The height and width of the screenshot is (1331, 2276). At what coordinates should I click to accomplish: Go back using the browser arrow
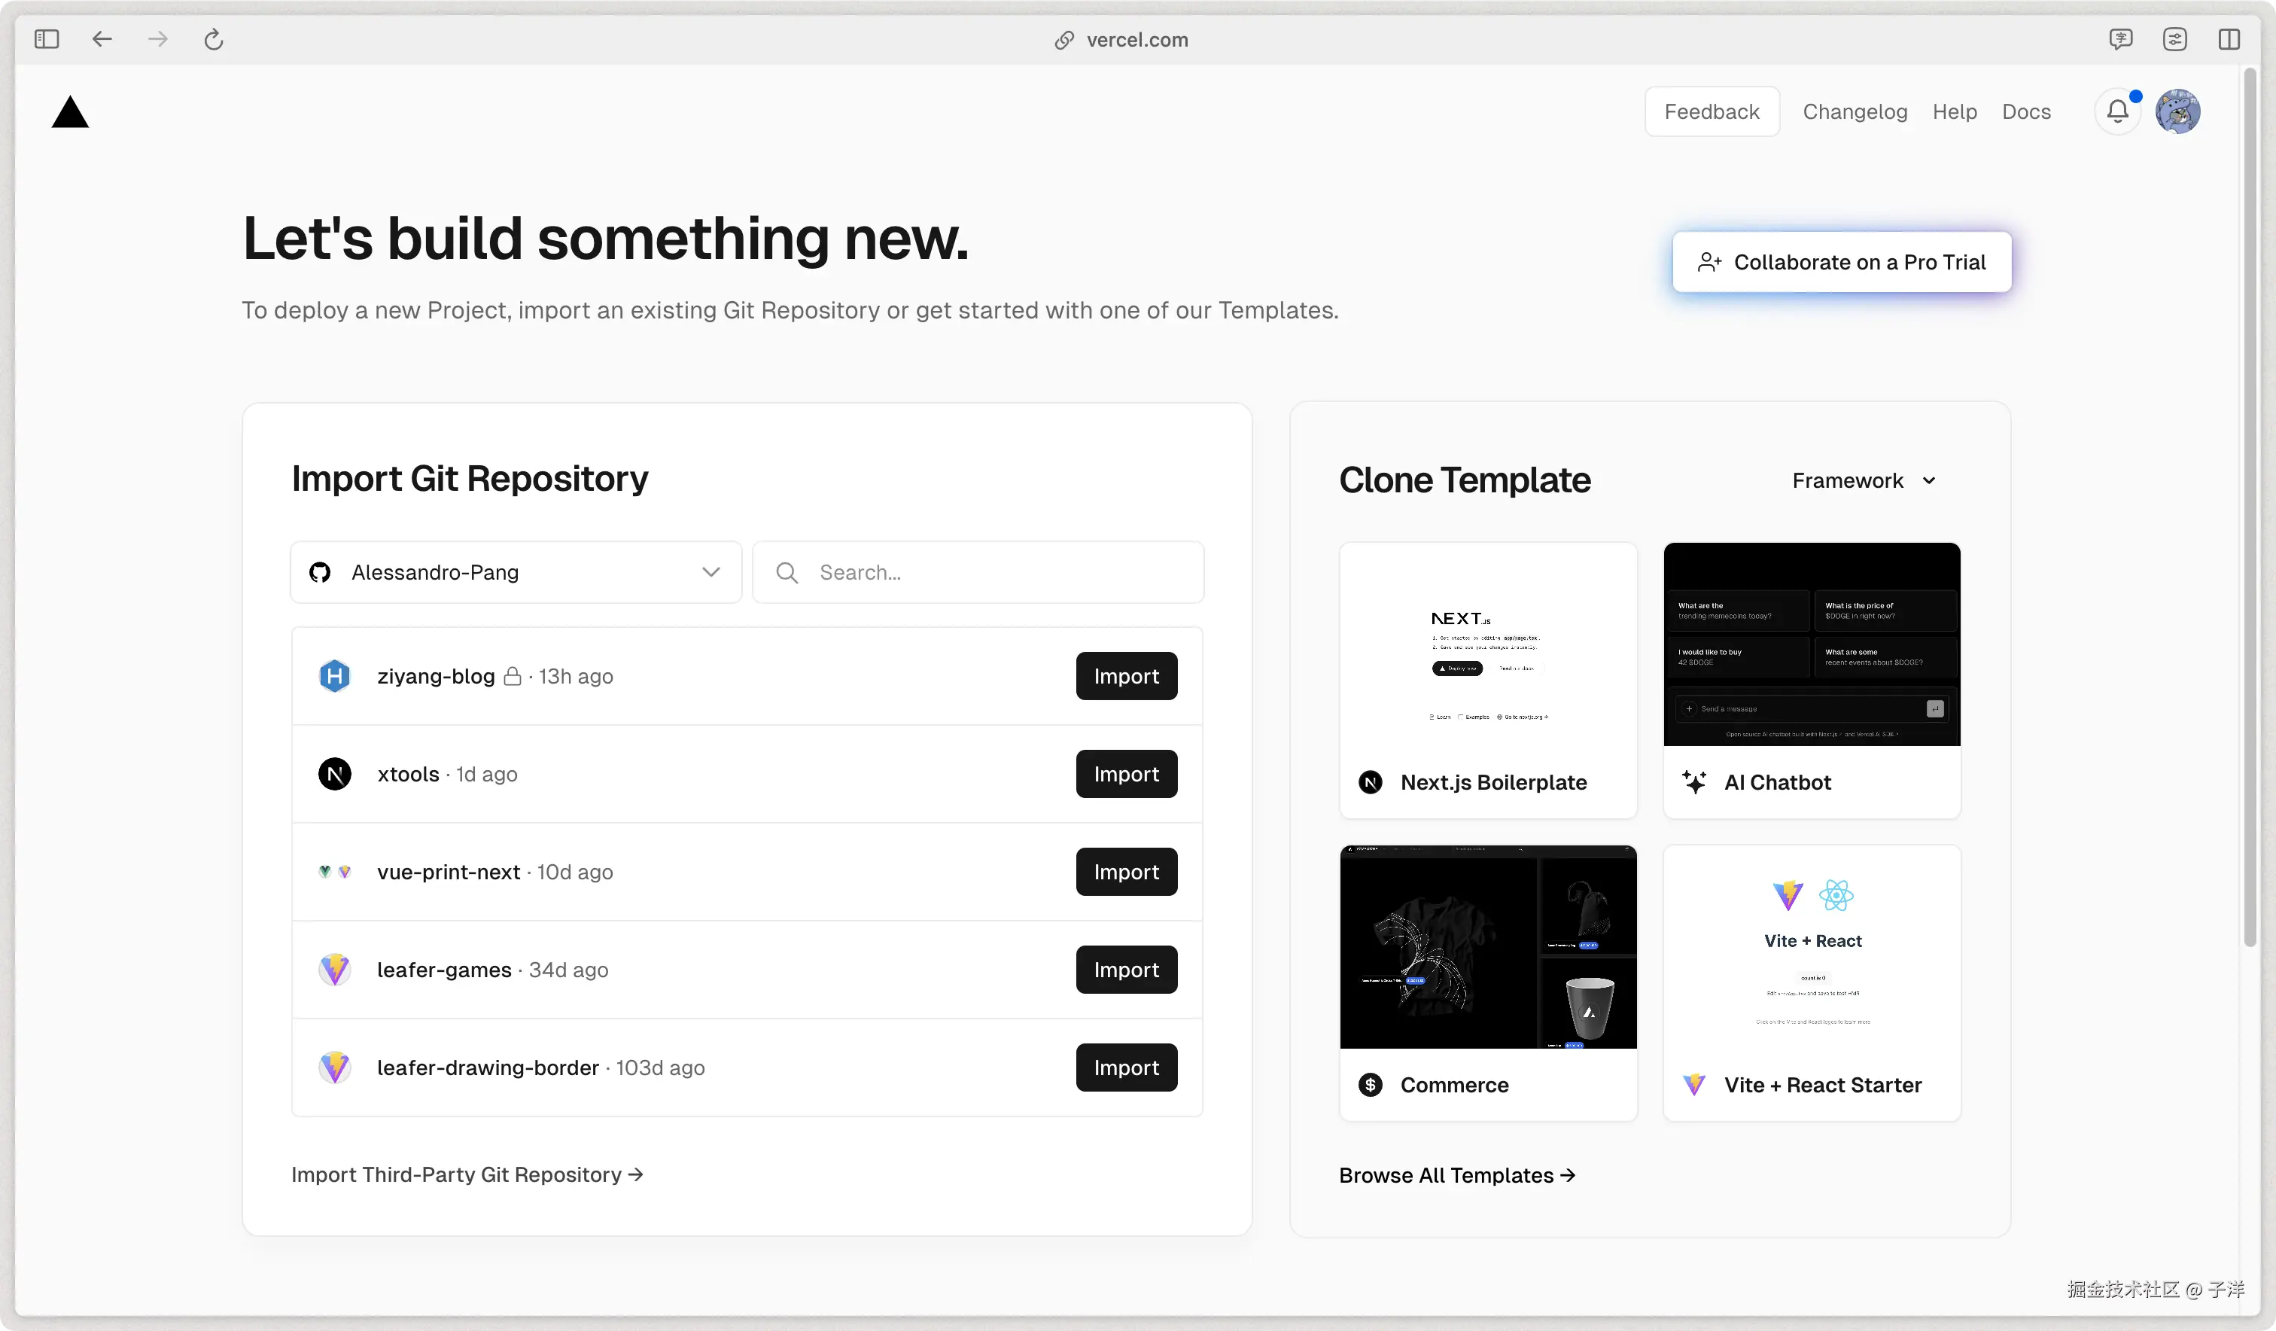(x=102, y=39)
